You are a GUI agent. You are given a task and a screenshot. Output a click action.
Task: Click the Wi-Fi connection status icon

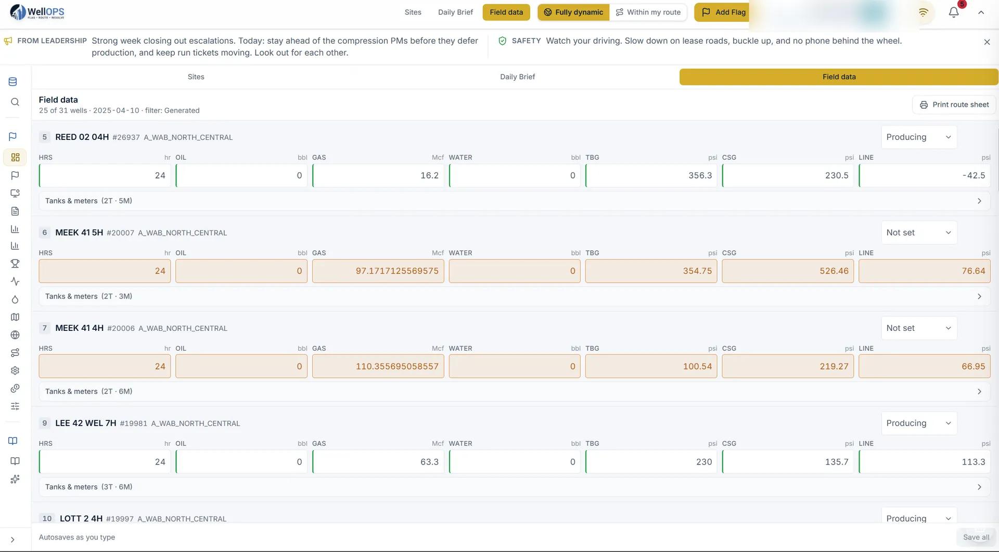point(923,12)
